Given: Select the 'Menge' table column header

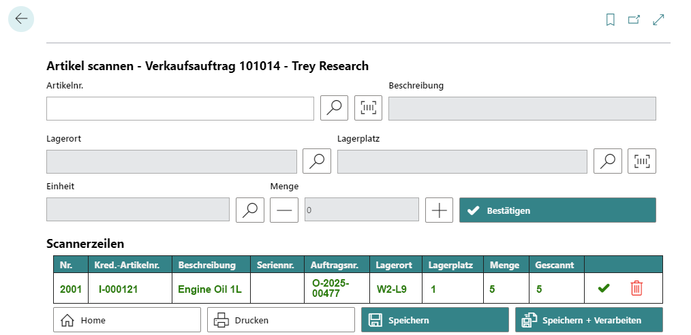Looking at the screenshot, I should (x=506, y=264).
